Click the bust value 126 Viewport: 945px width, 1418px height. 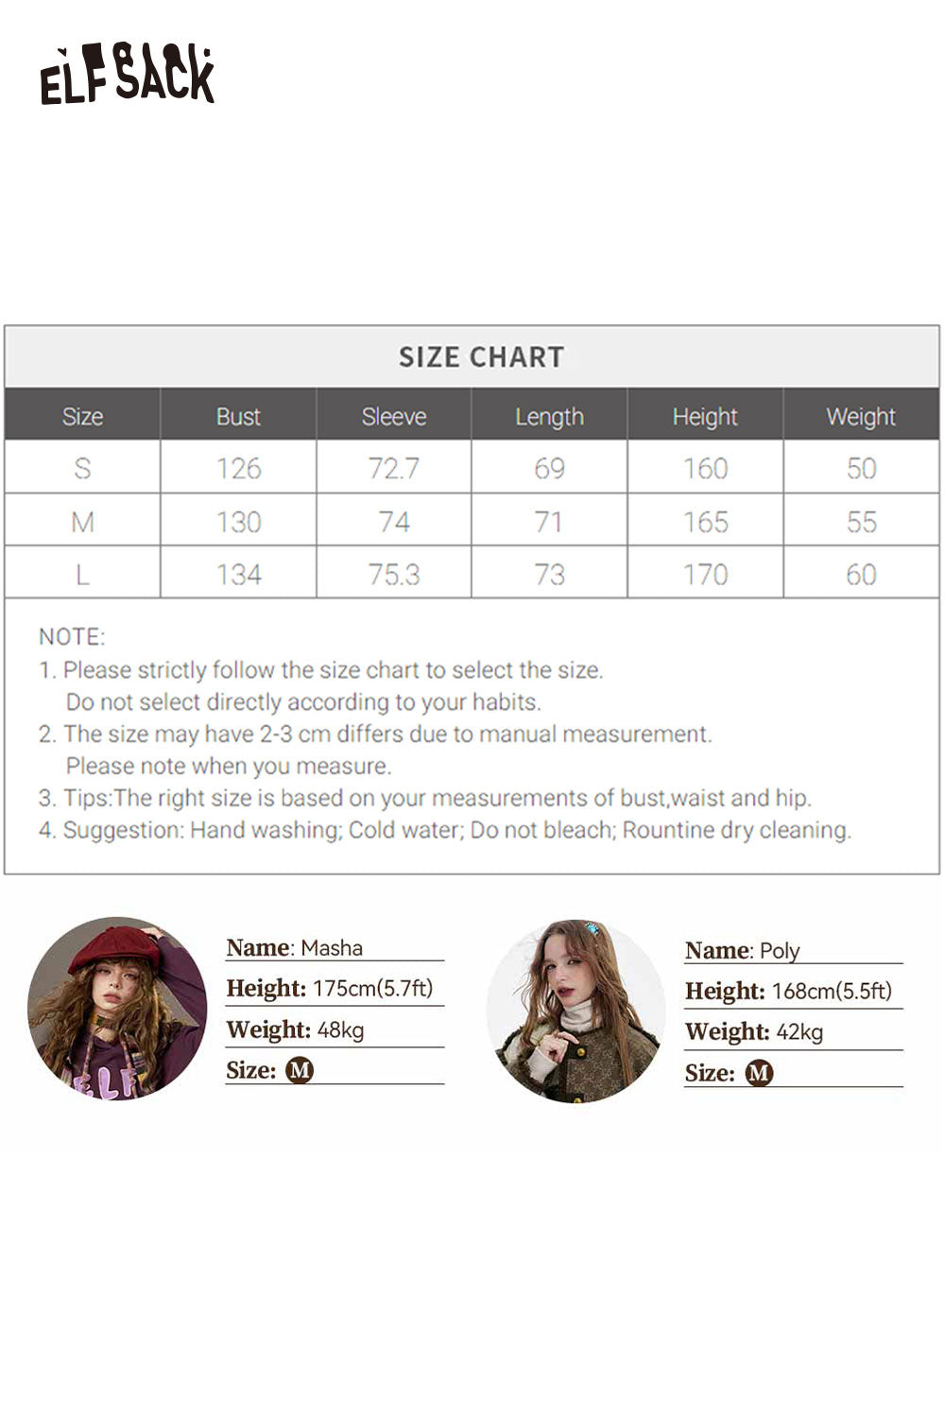point(238,469)
